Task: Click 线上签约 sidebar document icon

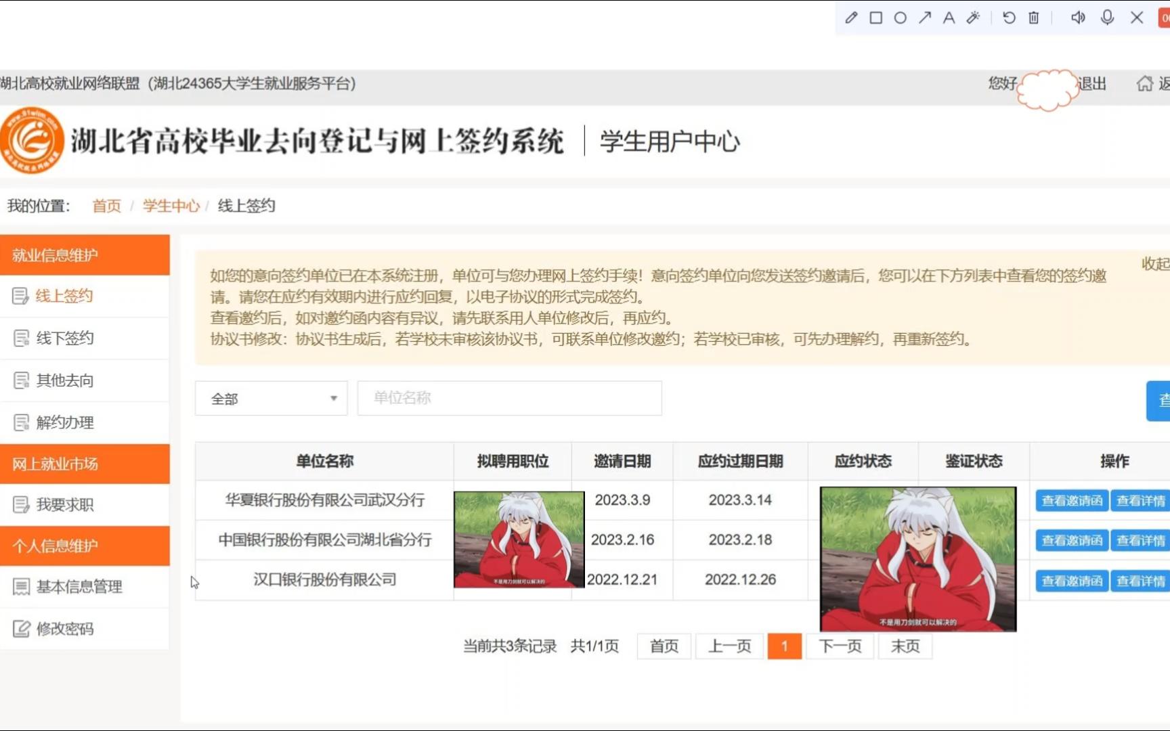Action: [20, 296]
